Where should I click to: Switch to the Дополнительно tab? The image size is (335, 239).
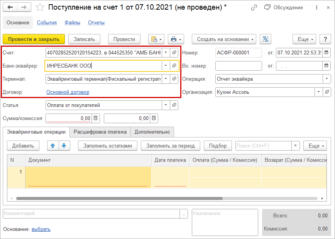click(x=152, y=132)
